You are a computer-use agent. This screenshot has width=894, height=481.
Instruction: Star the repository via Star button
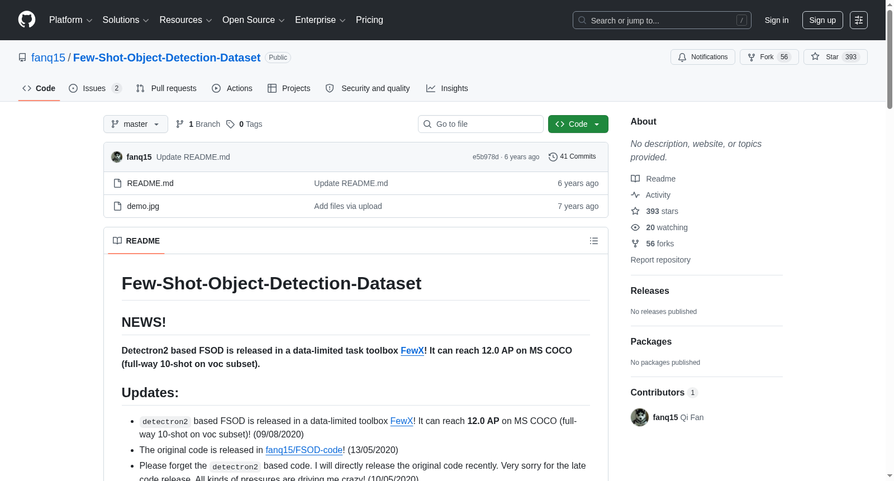pyautogui.click(x=835, y=57)
